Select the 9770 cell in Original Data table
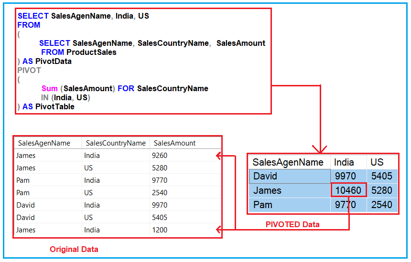Screen dimensions: 411x262 160,180
